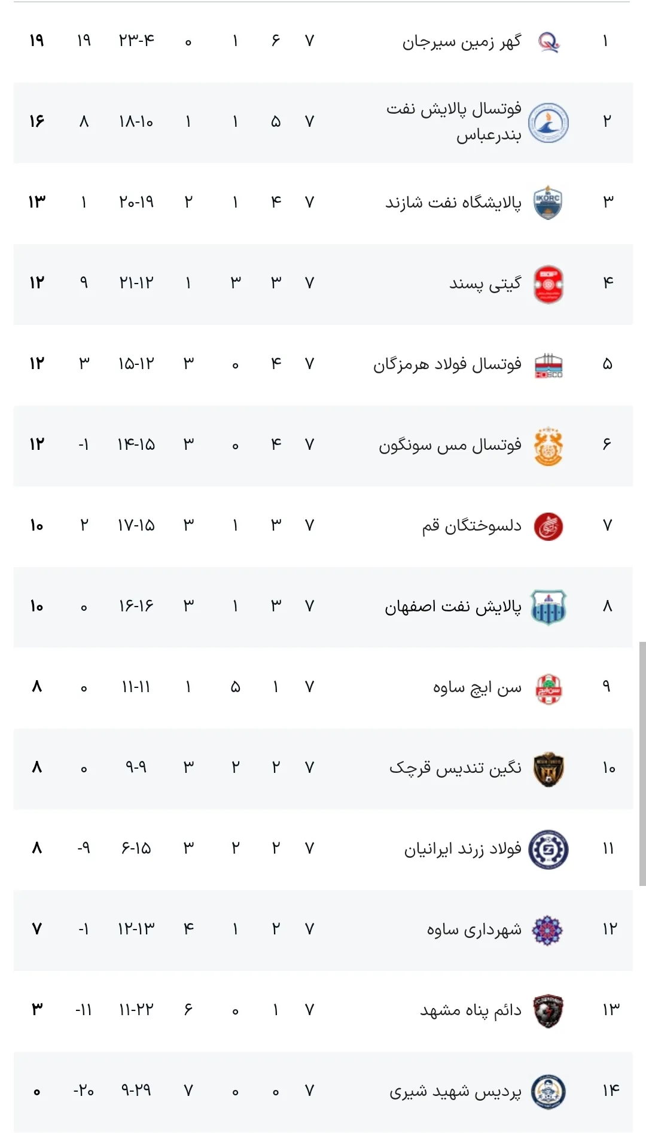Open the گهر زمین سیرجان team name link
This screenshot has width=646, height=1133.
click(462, 42)
